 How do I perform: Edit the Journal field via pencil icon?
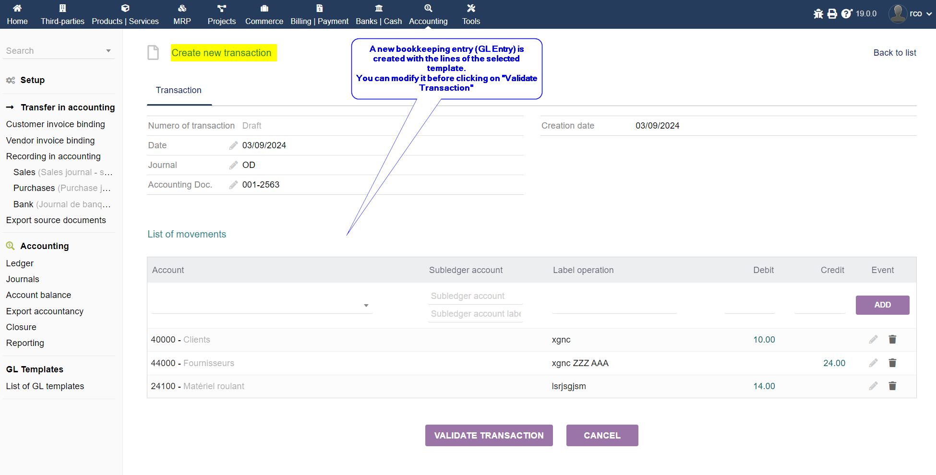pyautogui.click(x=233, y=165)
